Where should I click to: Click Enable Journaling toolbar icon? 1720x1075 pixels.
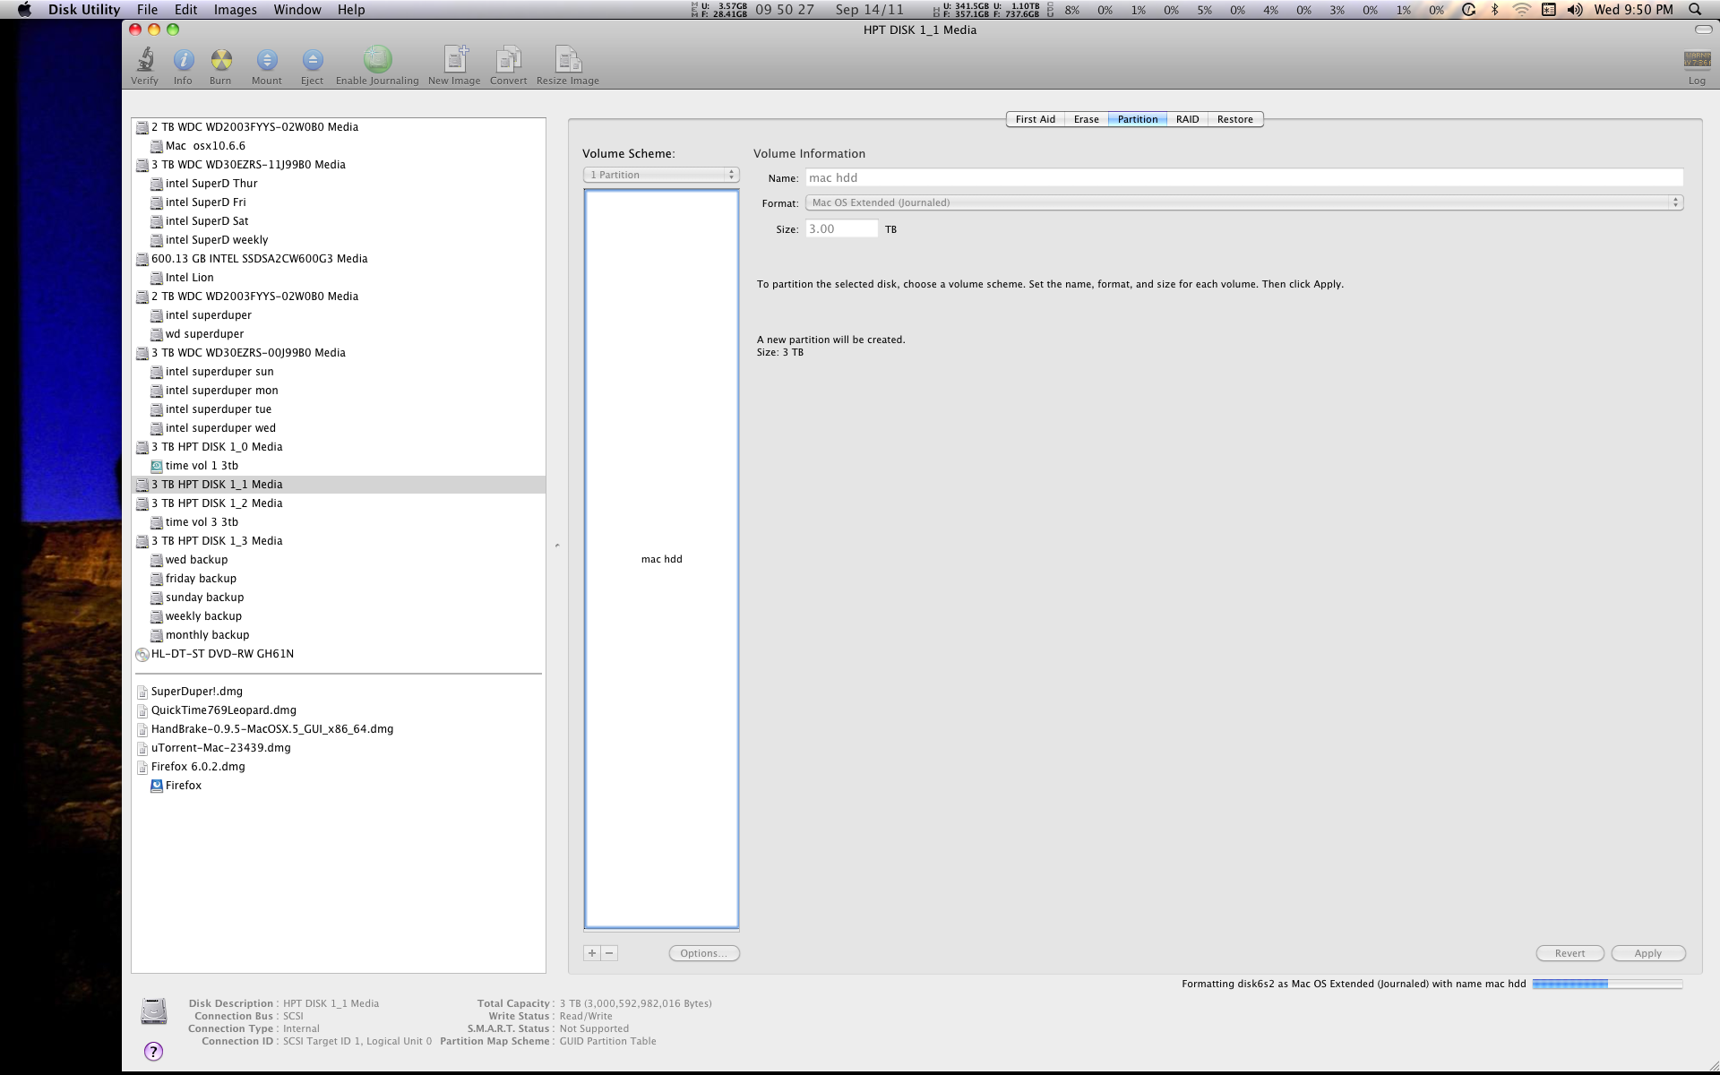(377, 61)
